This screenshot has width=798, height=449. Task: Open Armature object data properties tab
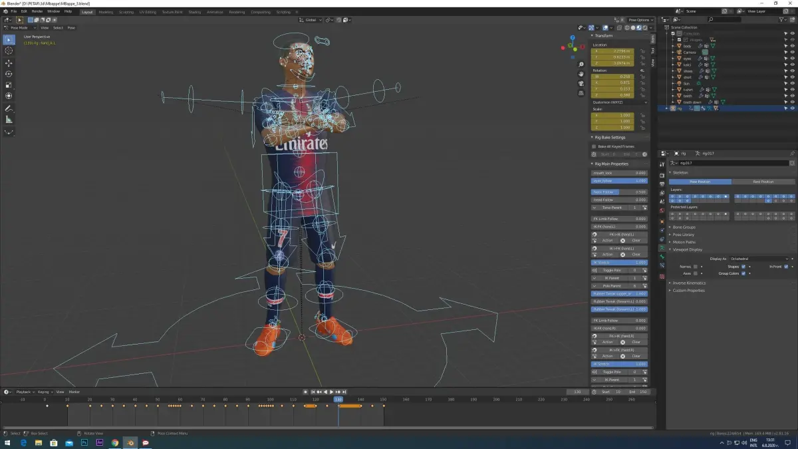pos(662,247)
